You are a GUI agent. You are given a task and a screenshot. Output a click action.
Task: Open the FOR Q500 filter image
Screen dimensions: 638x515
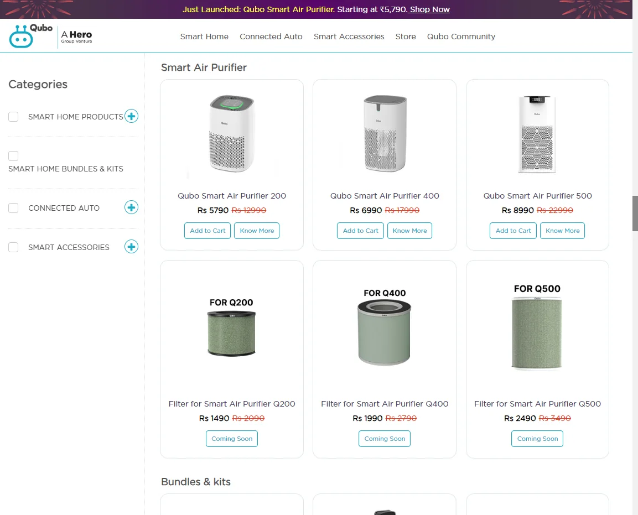coord(537,327)
